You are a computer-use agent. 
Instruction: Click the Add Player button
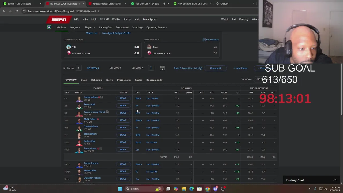click(240, 68)
